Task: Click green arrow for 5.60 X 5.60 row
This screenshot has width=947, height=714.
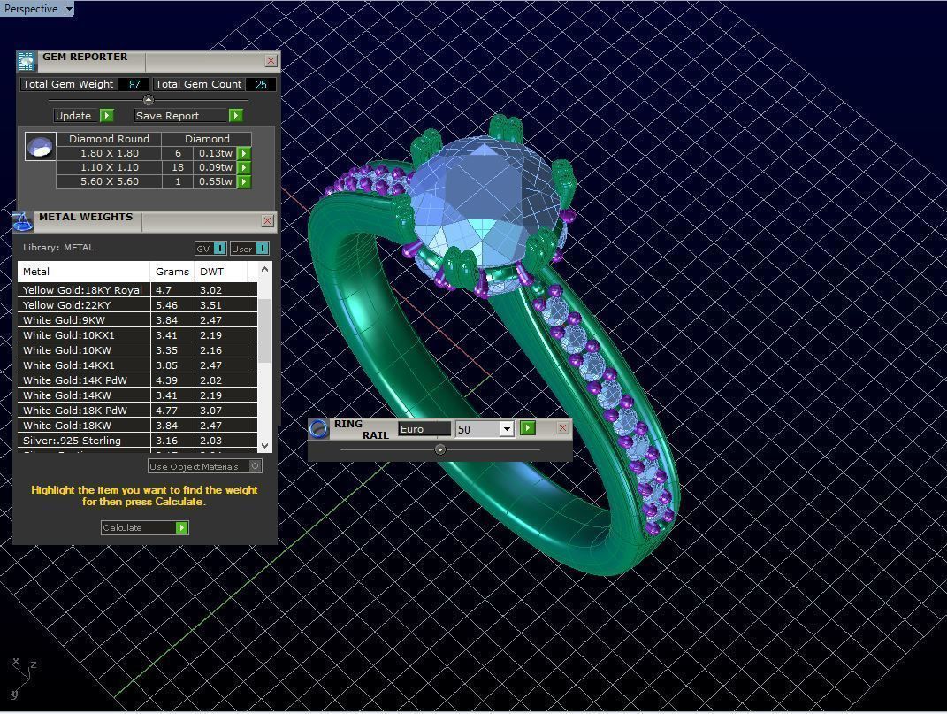Action: [x=243, y=181]
